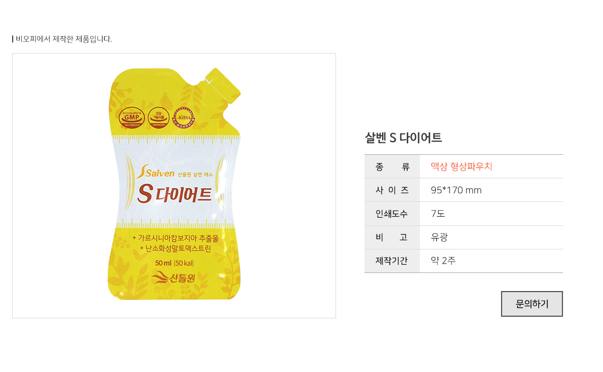Screen dimensions: 603x372
Task: Click the 살벤 S 다이어트 product title
Action: (403, 137)
